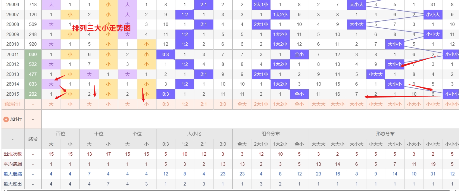Select 百位 大 in 预选行1
The width and height of the screenshot is (459, 191).
pyautogui.click(x=51, y=104)
